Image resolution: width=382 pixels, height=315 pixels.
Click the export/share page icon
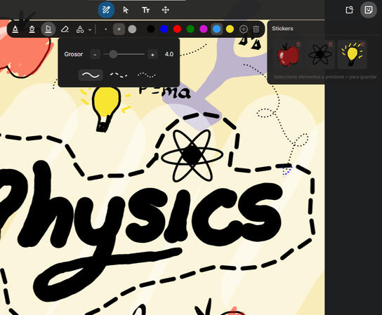click(350, 10)
